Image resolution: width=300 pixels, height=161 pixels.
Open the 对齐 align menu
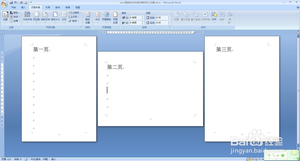click(x=214, y=17)
